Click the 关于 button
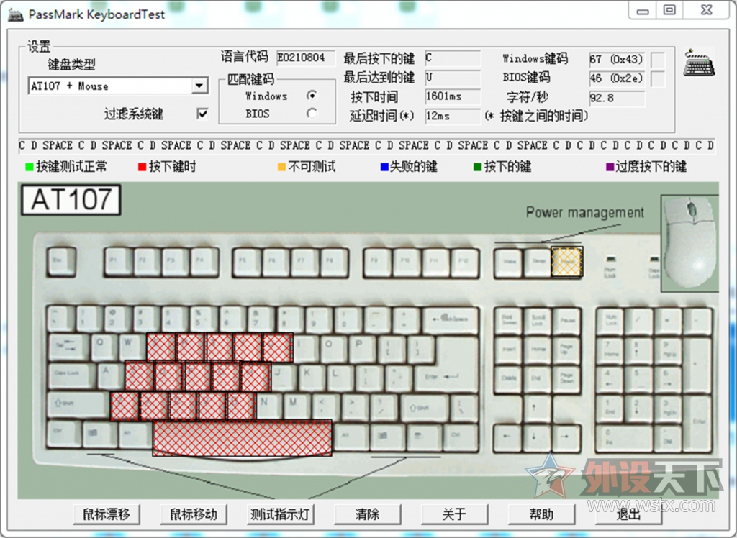737x538 pixels. [455, 514]
